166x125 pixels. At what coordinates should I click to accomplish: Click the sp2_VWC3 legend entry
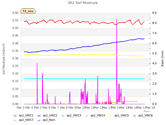pyautogui.click(x=71, y=115)
